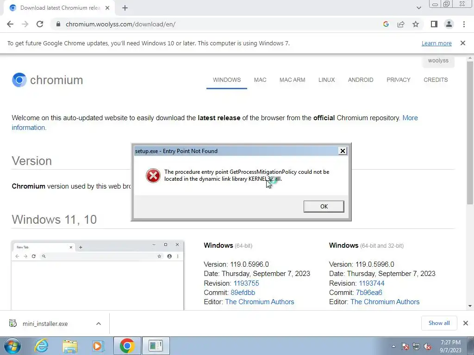The width and height of the screenshot is (474, 355).
Task: Expand mini_installer.exe download options chevron
Action: coord(99,324)
